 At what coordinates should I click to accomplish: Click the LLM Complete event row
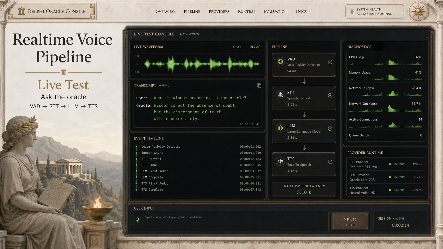[x=198, y=177]
